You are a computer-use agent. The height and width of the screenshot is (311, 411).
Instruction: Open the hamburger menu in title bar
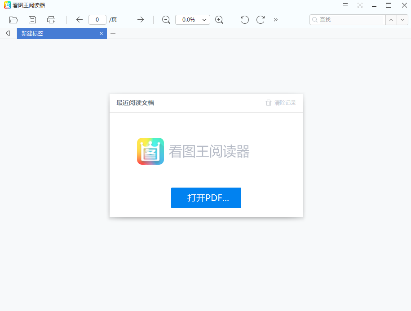(x=345, y=5)
